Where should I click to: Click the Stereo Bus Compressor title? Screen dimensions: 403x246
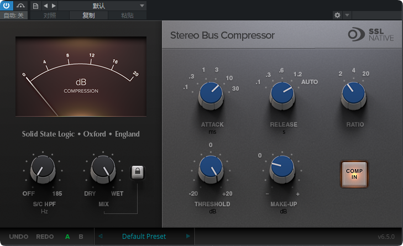tap(223, 35)
